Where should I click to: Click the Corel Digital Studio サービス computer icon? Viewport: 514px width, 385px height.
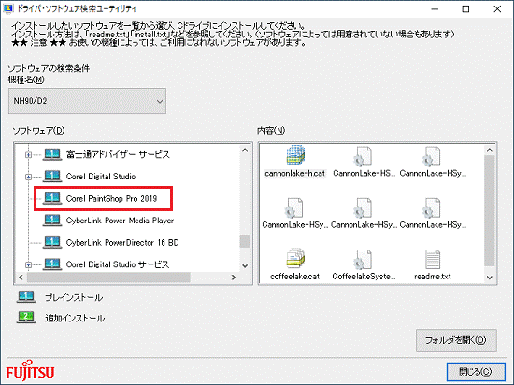(52, 264)
